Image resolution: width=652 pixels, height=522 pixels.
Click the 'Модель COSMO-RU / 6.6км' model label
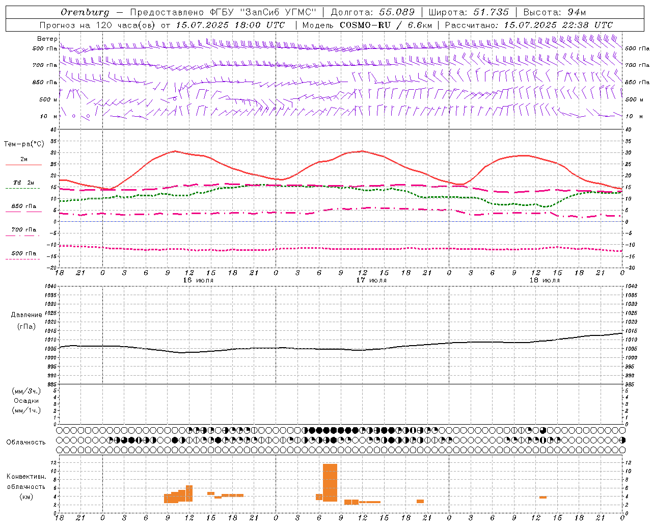[x=367, y=25]
